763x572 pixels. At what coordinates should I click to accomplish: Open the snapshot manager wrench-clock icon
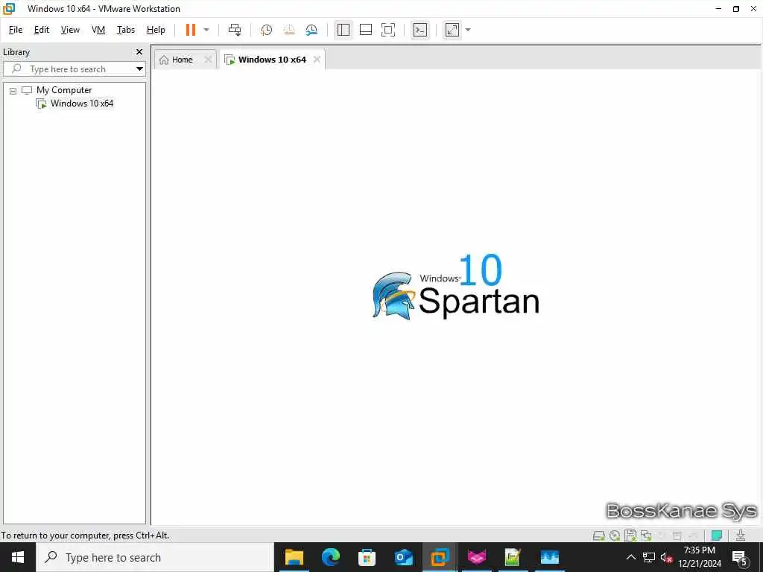point(311,30)
